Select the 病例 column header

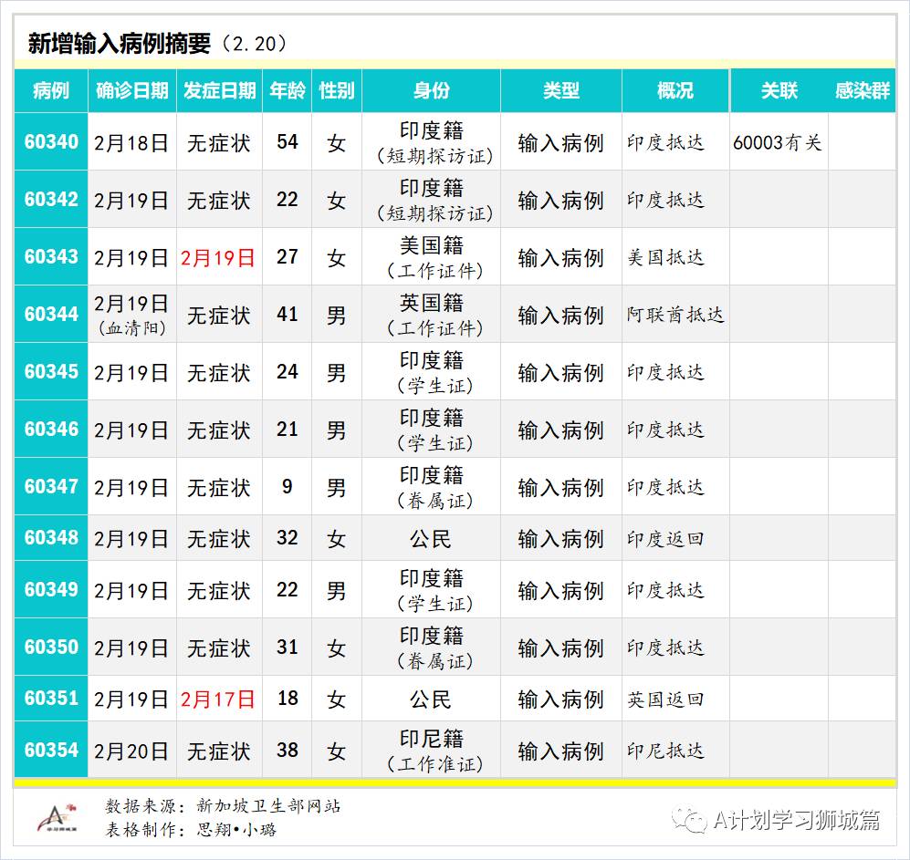(x=50, y=91)
